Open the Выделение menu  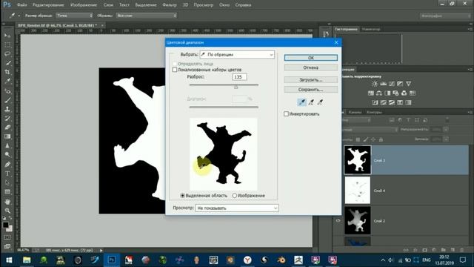pyautogui.click(x=146, y=5)
